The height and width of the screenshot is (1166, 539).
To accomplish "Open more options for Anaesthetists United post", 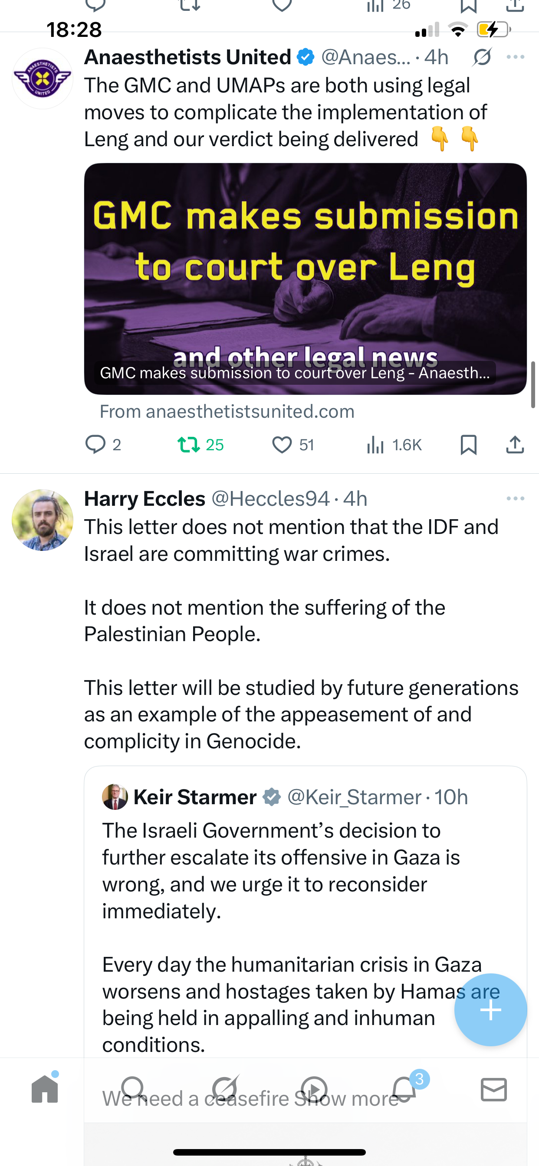I will 516,57.
